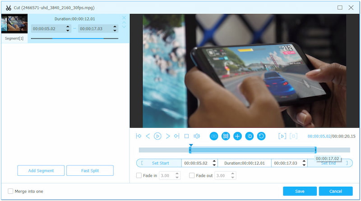Select the Segment[1] thumbnail
Image resolution: width=361 pixels, height=201 pixels.
(x=14, y=24)
